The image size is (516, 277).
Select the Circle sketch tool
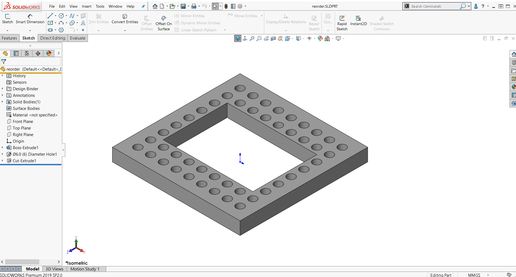point(61,16)
